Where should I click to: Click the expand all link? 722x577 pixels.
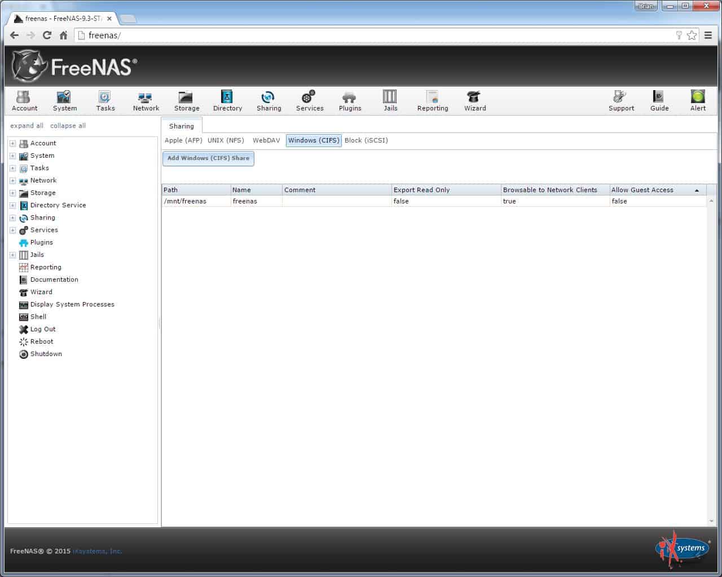point(27,126)
